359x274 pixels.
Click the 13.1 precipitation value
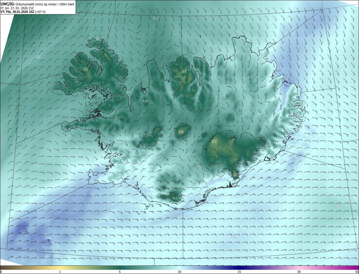click(48, 241)
